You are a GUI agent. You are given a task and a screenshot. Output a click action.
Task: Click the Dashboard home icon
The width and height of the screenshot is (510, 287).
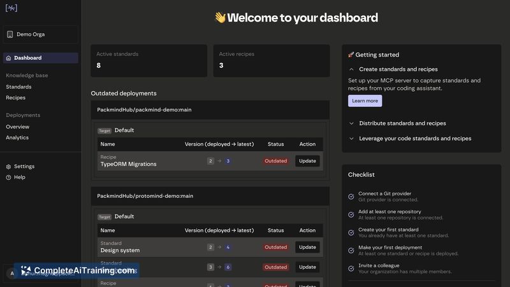pos(8,58)
